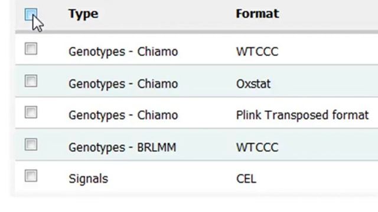Image resolution: width=378 pixels, height=212 pixels.
Task: Select the Plink Transposed format cell
Action: (x=302, y=115)
